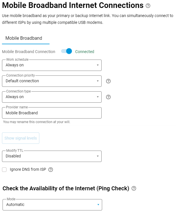
Task: Click help icon next to Connection type
Action: [108, 97]
